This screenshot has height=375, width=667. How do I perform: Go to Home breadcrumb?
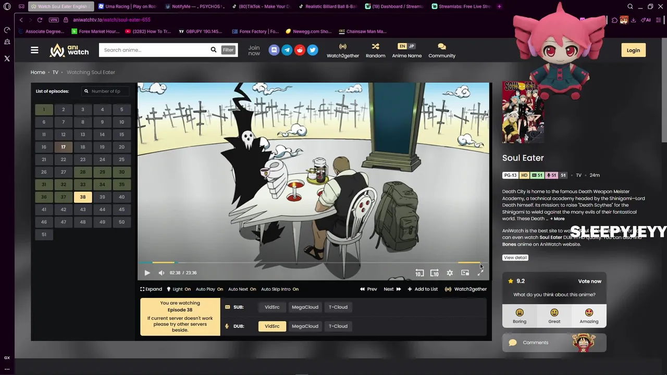(x=38, y=72)
